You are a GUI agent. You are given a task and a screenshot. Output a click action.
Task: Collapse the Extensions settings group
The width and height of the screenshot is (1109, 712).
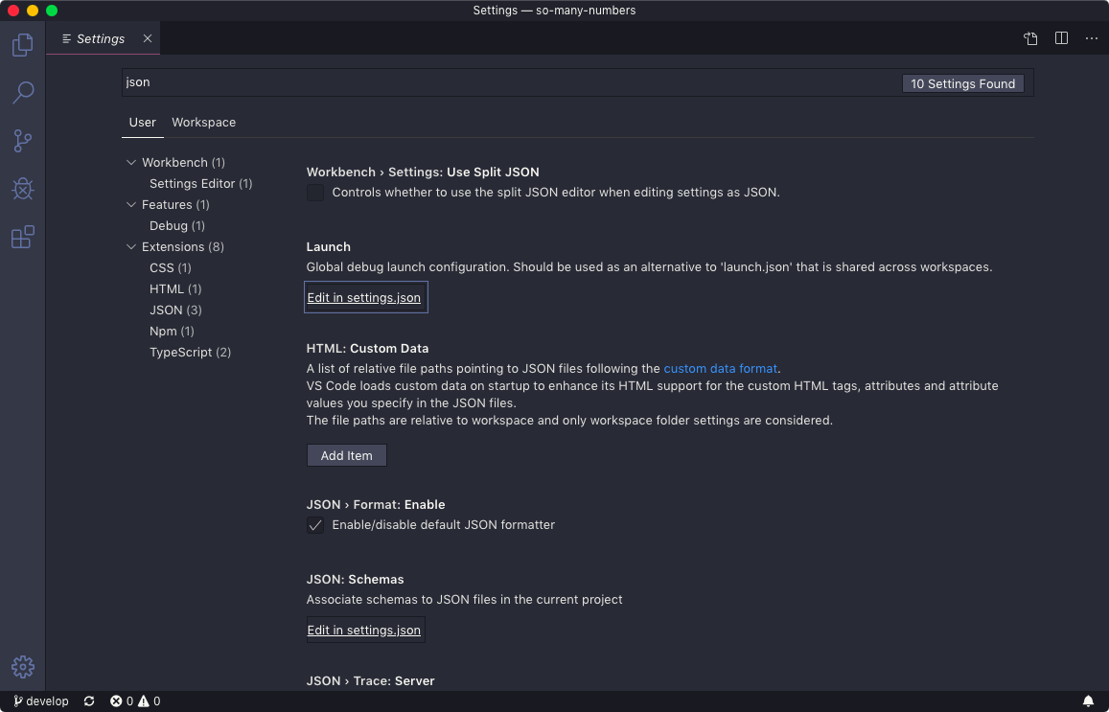[131, 246]
